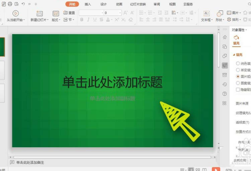251x171 pixels.
Task: Open the font size dropdown
Action: click(120, 13)
